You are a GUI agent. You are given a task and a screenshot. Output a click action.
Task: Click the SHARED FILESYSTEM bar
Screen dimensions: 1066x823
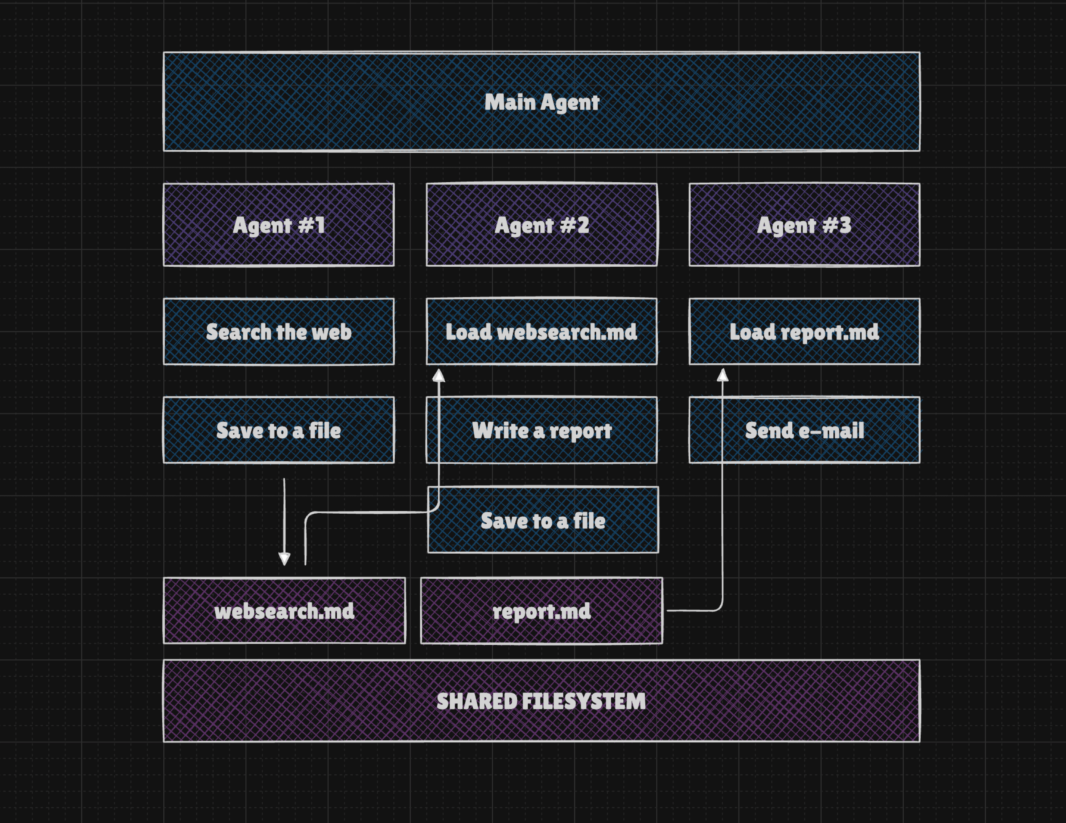(x=541, y=701)
